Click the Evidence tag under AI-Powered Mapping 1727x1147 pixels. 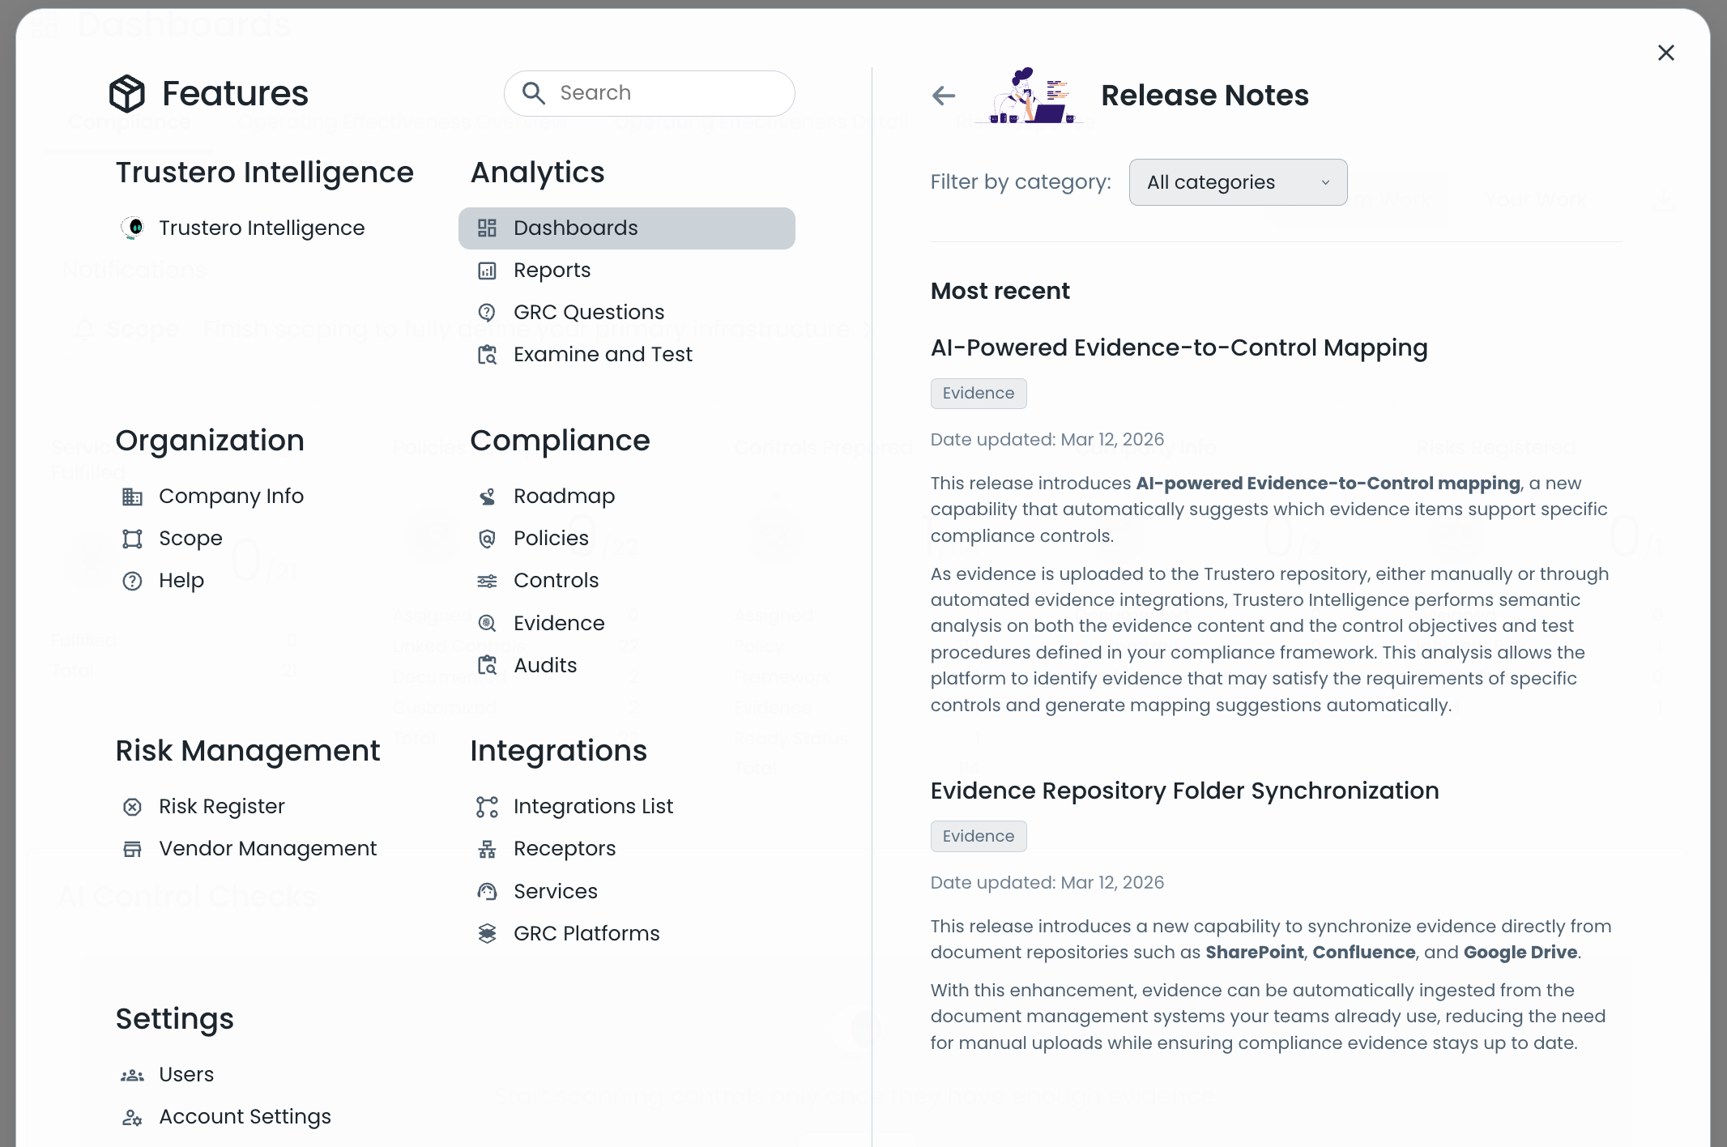point(979,394)
